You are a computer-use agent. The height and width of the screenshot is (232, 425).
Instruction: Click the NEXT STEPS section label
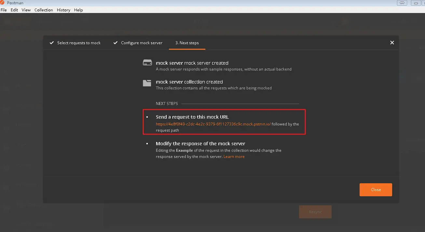click(x=167, y=104)
